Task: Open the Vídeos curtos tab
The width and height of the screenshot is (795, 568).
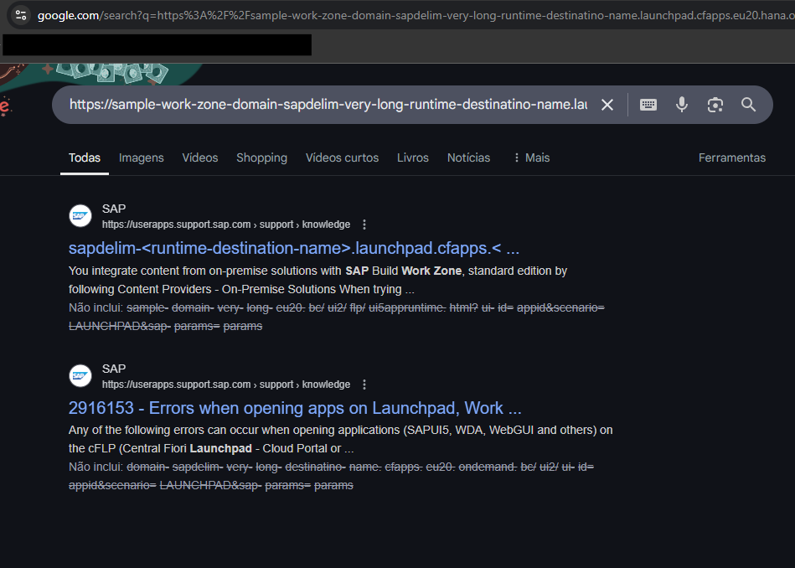Action: point(342,157)
